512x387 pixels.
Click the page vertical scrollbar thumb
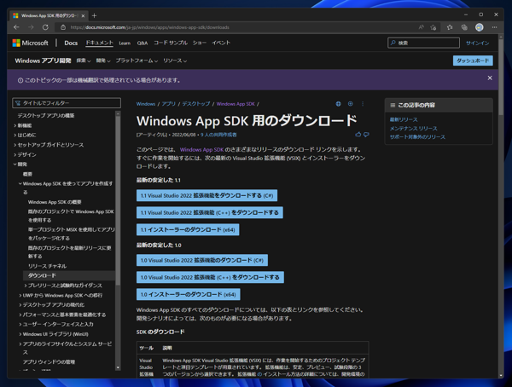(x=501, y=77)
